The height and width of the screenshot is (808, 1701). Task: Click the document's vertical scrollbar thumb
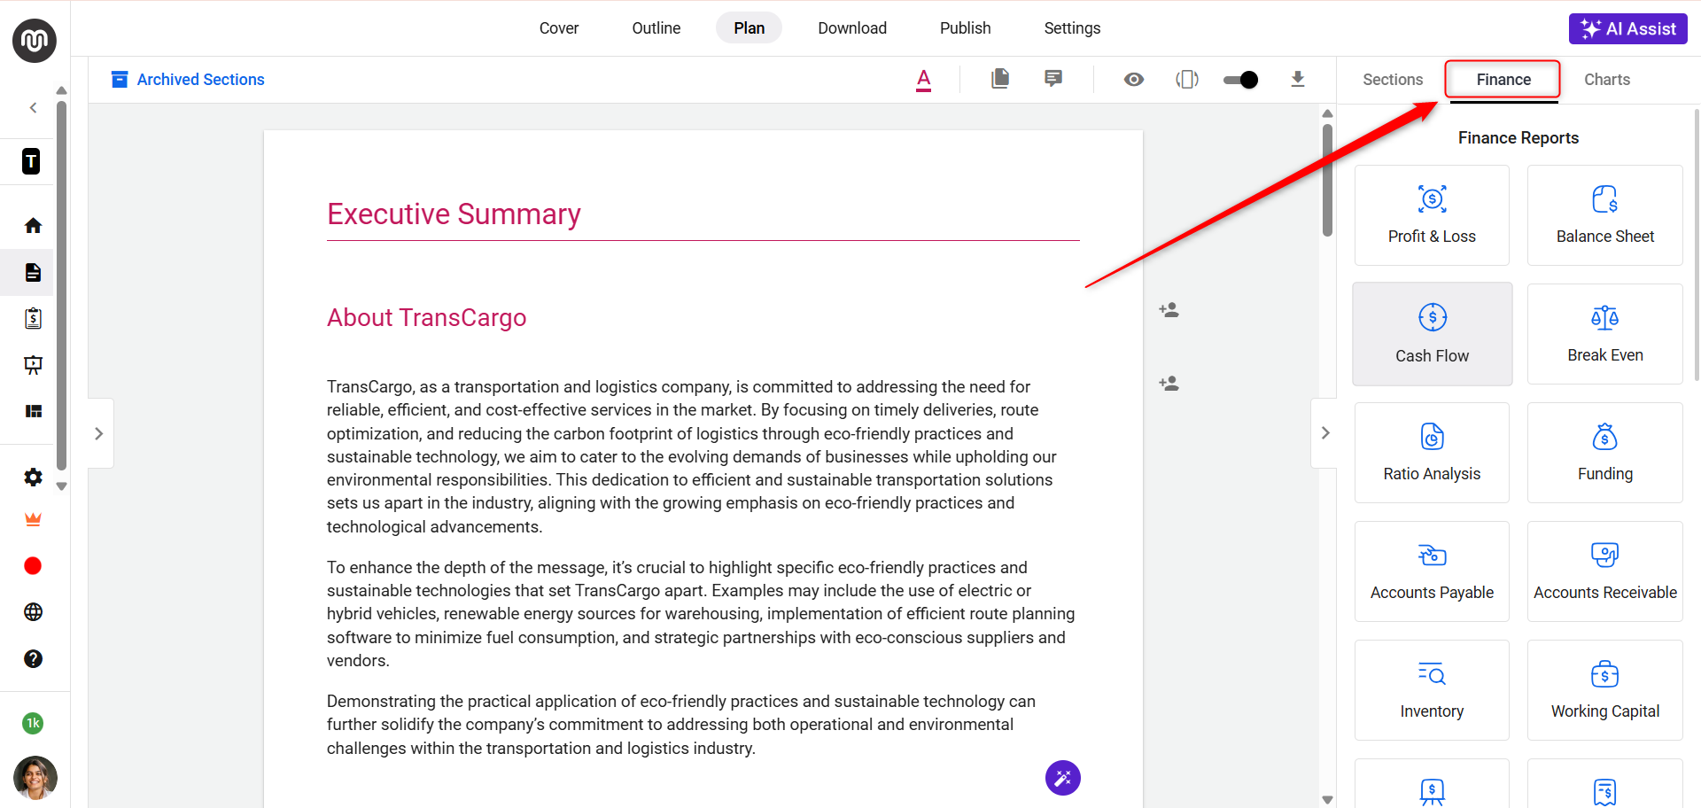click(1327, 181)
